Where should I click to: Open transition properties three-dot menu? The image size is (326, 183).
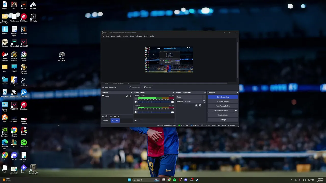[x=204, y=105]
